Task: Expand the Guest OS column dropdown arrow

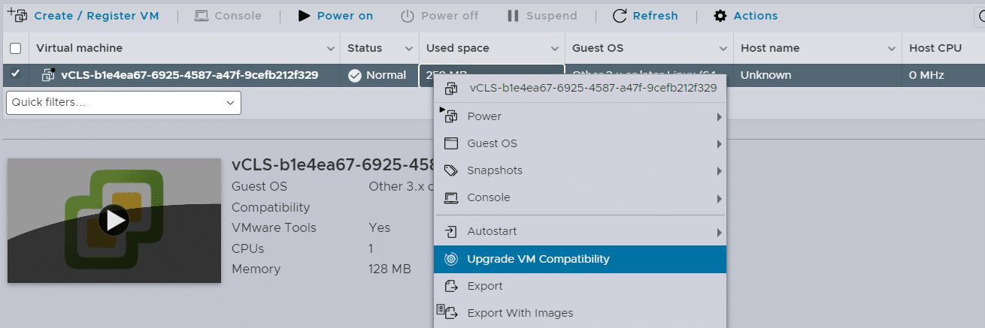Action: [x=724, y=48]
